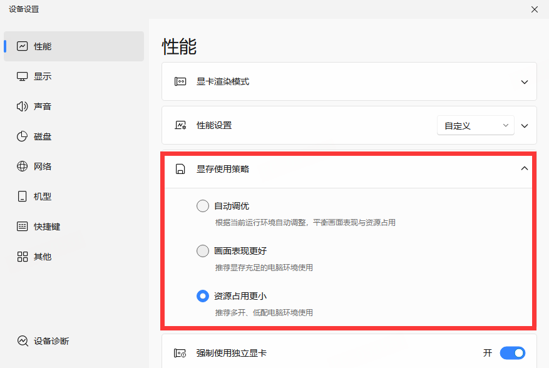
Task: Click the 快捷键 keyboard icon in sidebar
Action: coord(23,227)
